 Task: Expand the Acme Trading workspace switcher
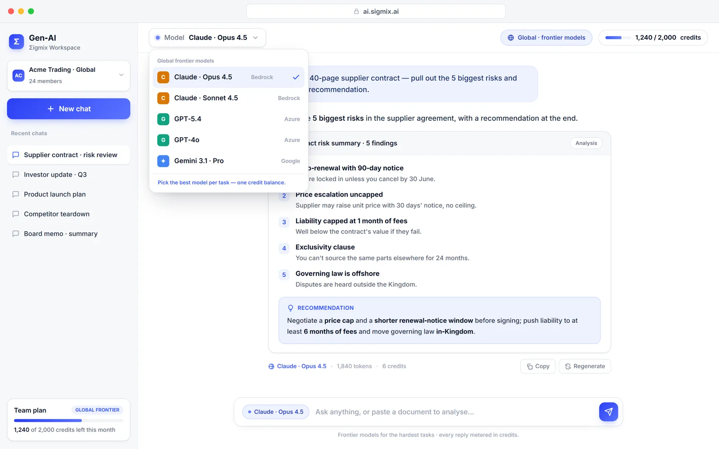point(69,75)
